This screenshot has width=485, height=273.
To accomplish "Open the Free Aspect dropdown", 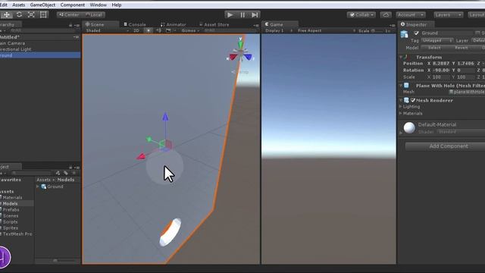I will tap(327, 30).
